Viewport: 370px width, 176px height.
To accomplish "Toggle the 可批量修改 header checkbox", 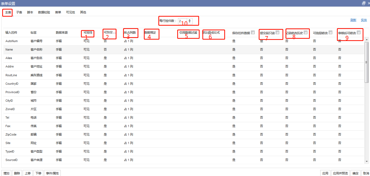I will 330,33.
